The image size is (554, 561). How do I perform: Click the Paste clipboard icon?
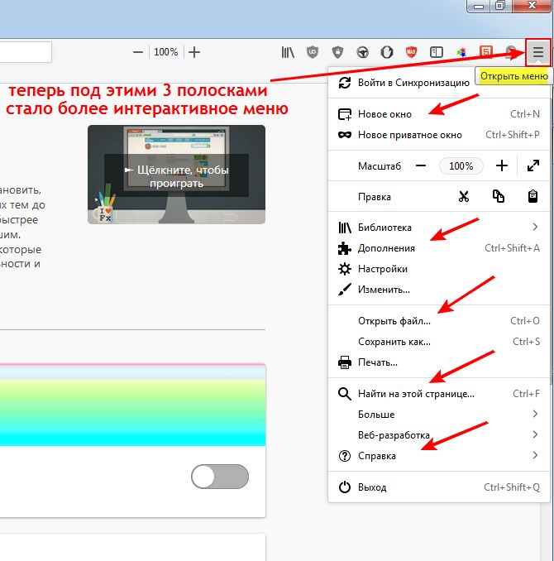click(x=533, y=197)
